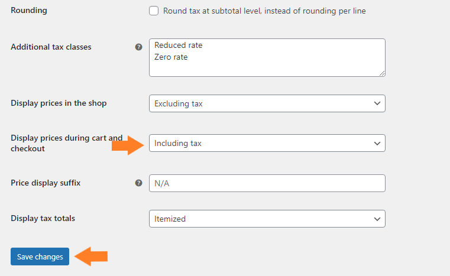Click the orange arrow pointing at Save changes
The width and height of the screenshot is (450, 276).
tap(93, 256)
